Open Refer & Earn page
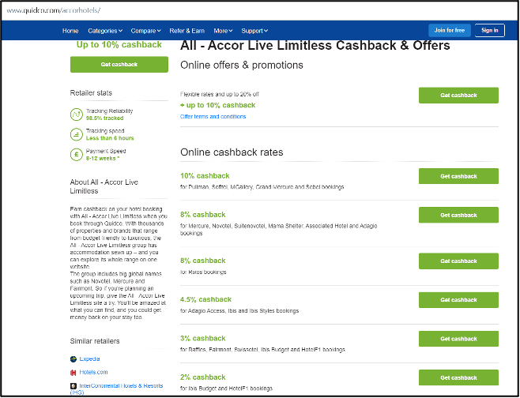This screenshot has height=398, width=520. (x=187, y=31)
